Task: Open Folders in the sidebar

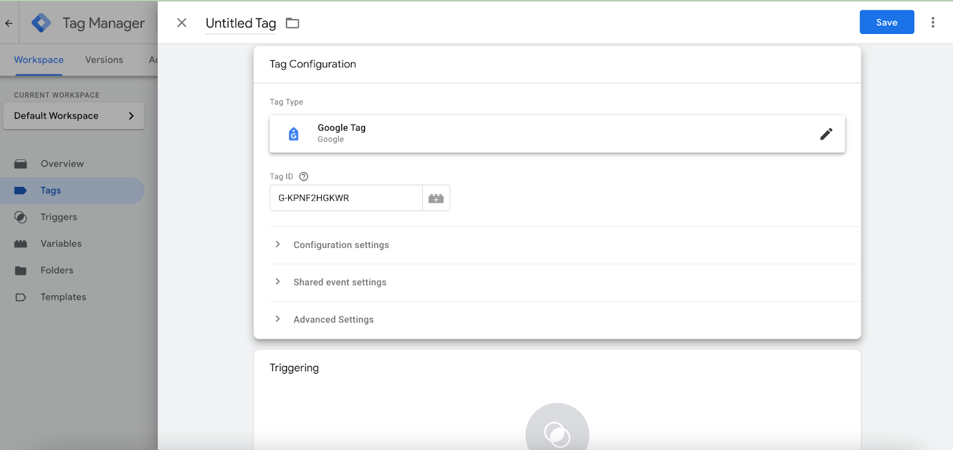Action: [72, 271]
